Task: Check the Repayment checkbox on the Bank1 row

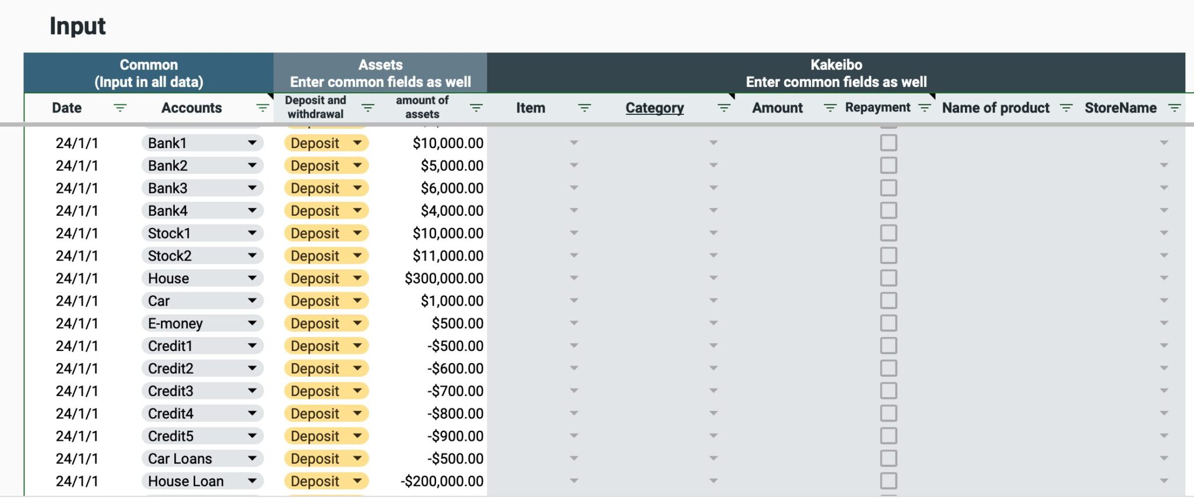Action: tap(888, 143)
